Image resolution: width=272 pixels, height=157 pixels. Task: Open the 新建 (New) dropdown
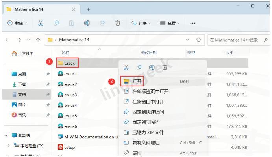point(17,23)
